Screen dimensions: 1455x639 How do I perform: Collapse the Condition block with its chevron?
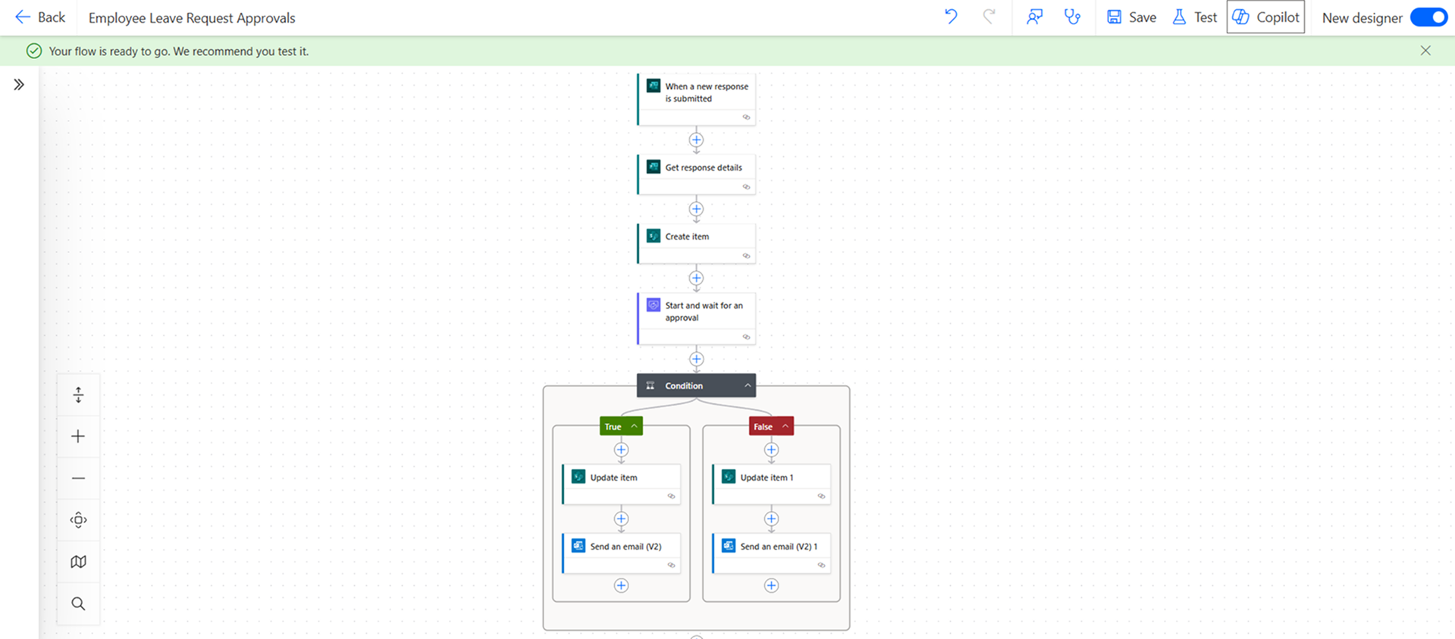(x=748, y=386)
